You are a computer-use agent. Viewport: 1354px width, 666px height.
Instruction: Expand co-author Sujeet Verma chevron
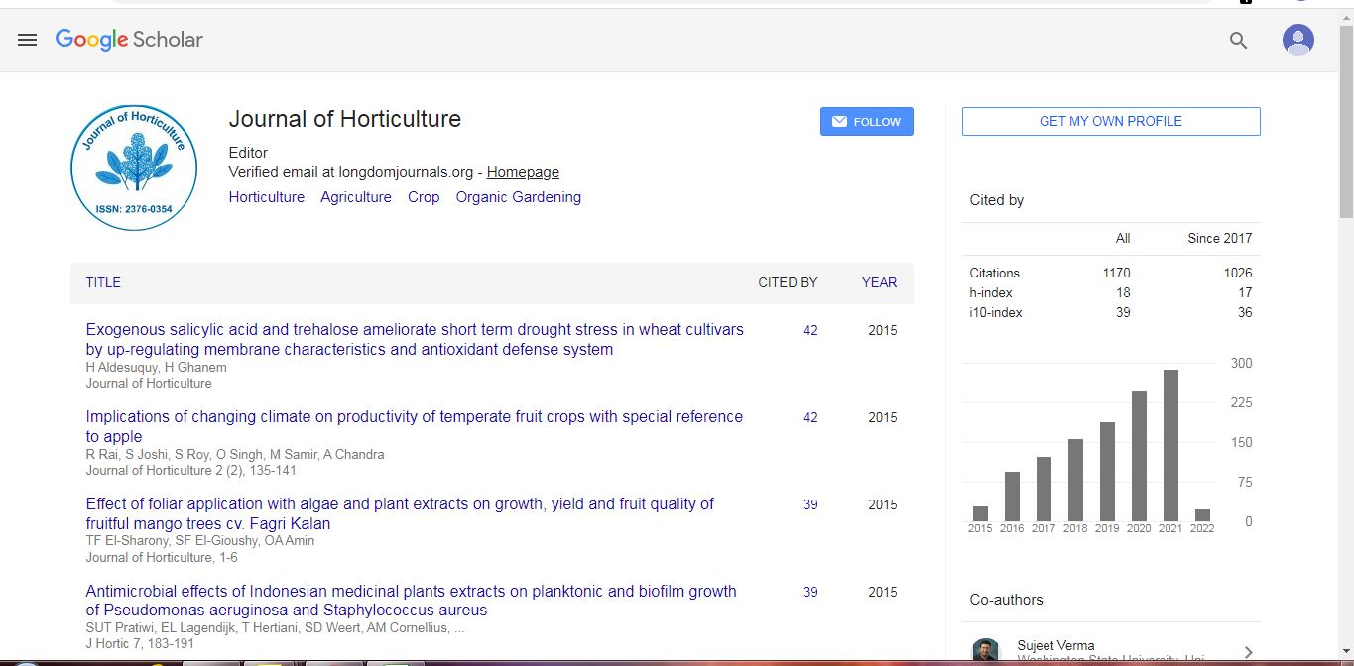[1248, 651]
